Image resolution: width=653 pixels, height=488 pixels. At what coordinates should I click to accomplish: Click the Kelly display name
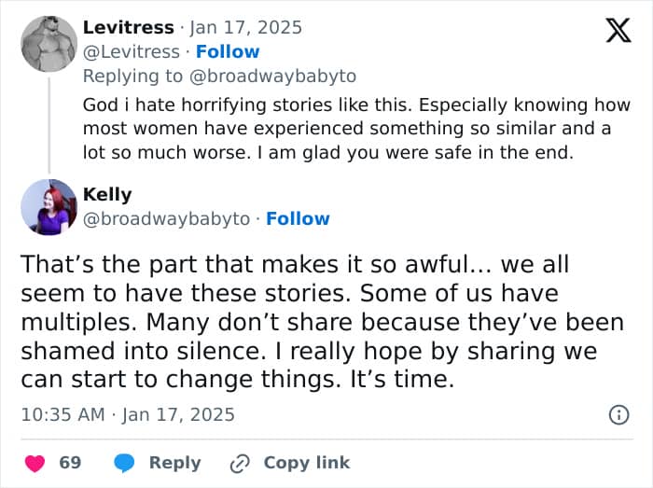pos(107,194)
